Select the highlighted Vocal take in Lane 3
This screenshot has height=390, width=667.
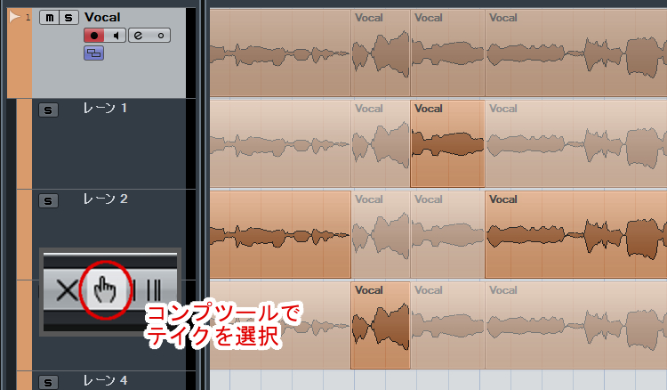[381, 325]
